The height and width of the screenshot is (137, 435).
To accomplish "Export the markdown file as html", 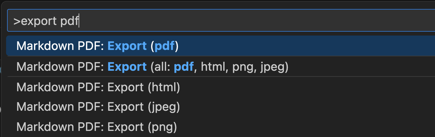I will 98,87.
